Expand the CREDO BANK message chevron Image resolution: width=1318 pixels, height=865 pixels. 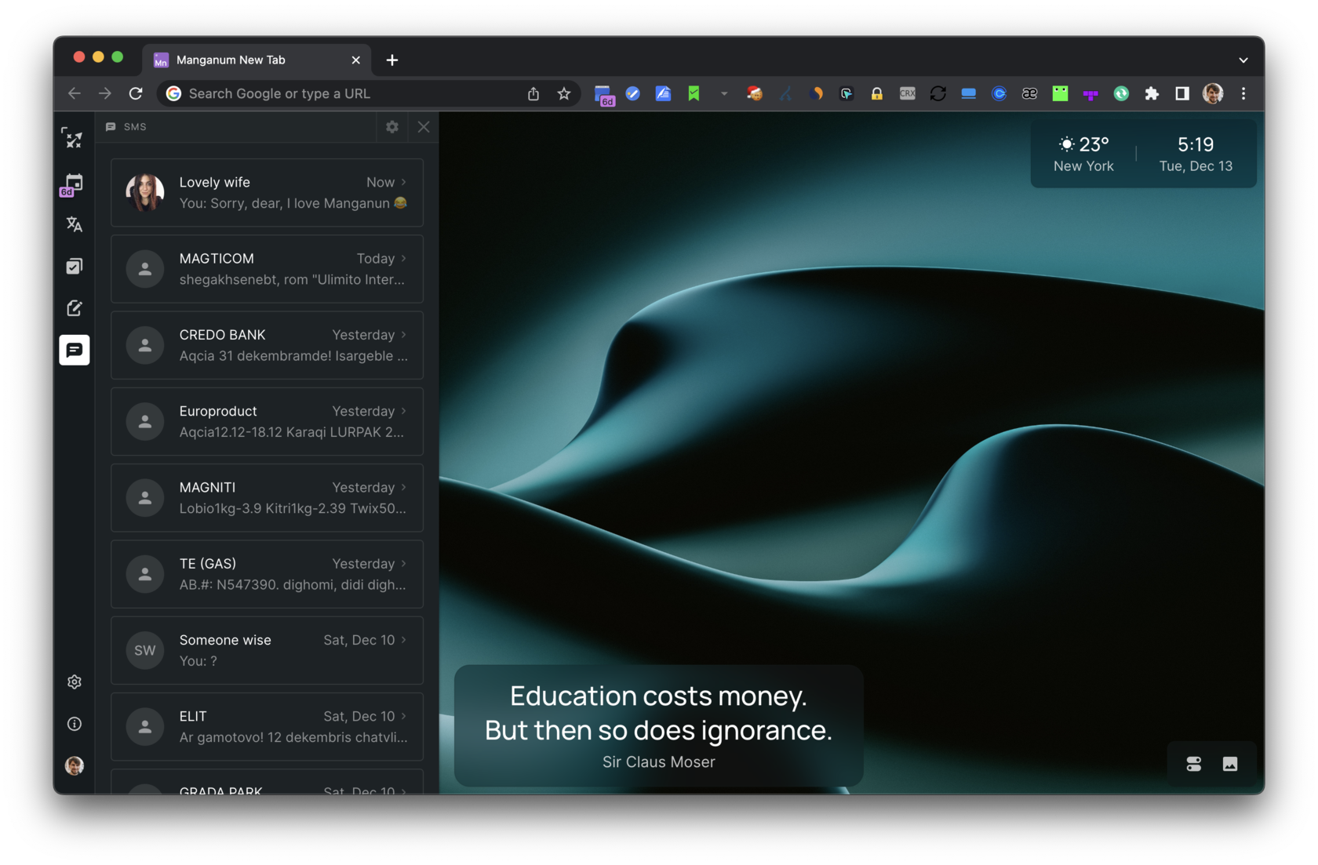pos(404,334)
